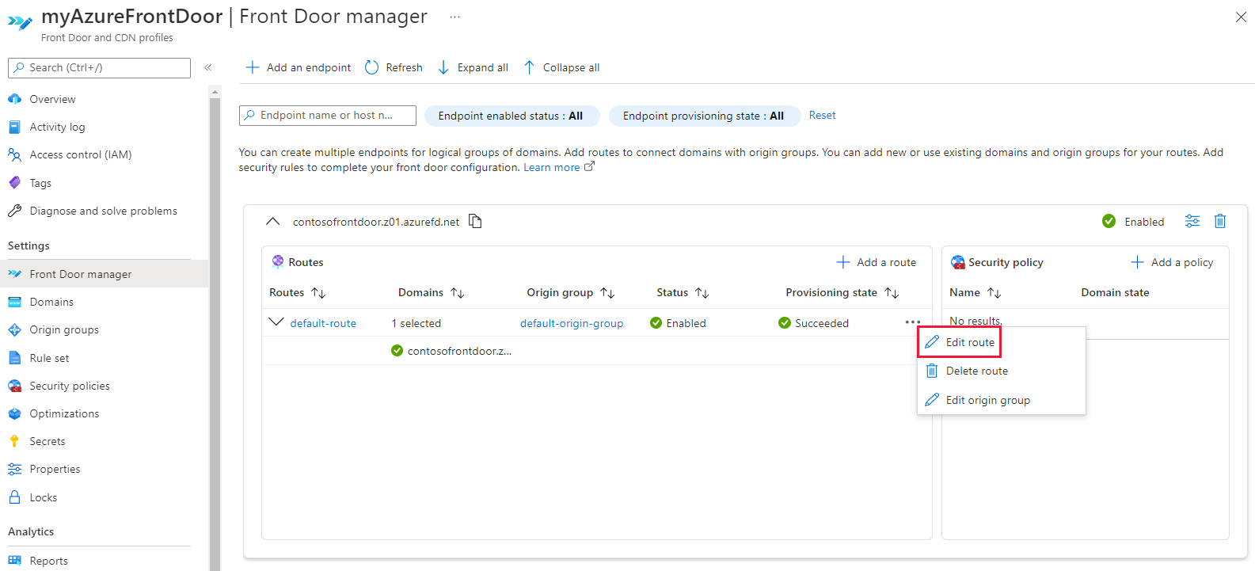Collapse all endpoints
The image size is (1255, 571).
coord(562,67)
